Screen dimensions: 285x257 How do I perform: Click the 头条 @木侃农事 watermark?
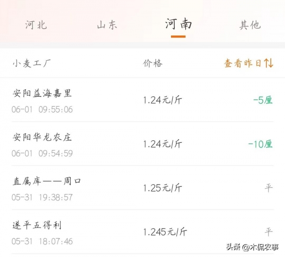click(x=252, y=247)
